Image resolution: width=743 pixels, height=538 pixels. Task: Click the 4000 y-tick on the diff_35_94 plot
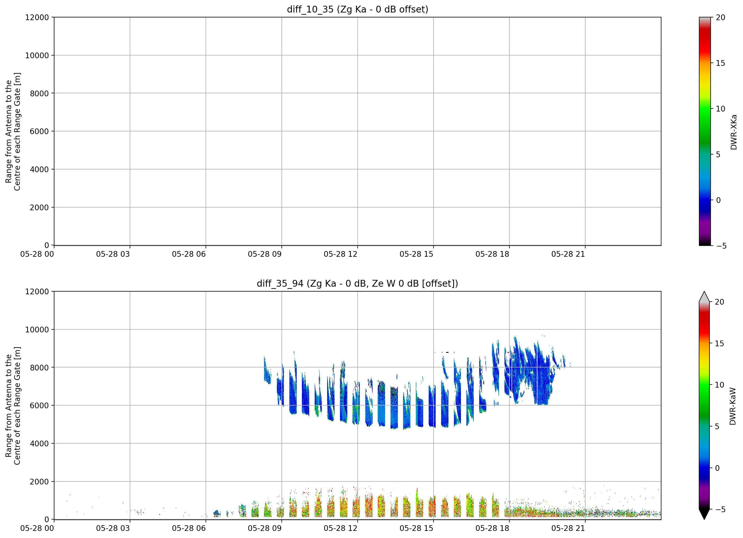tap(39, 444)
